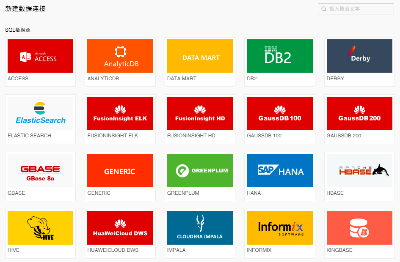Select the HuaWeiCloud DWS tile
This screenshot has width=400, height=262.
[120, 228]
